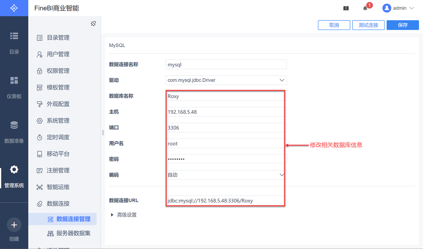This screenshot has height=249, width=423.
Task: Open the help book icon
Action: (346, 8)
